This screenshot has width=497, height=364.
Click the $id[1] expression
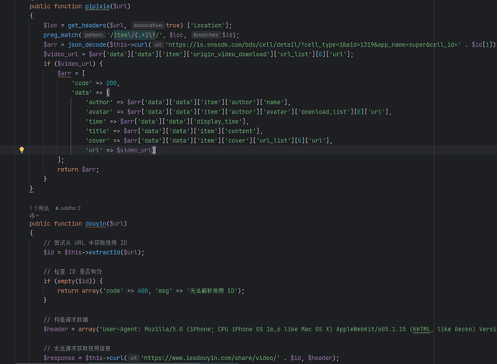click(x=482, y=45)
